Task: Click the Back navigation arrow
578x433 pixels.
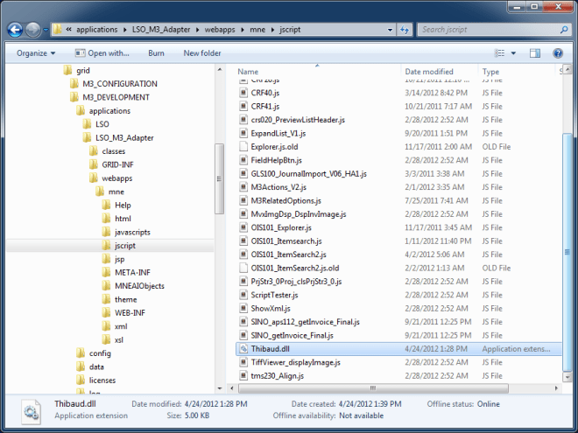Action: click(x=15, y=30)
